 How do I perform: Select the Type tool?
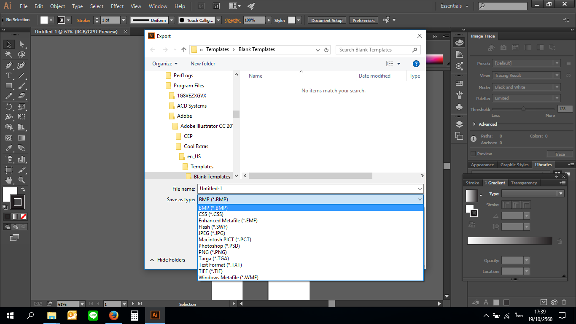point(8,76)
